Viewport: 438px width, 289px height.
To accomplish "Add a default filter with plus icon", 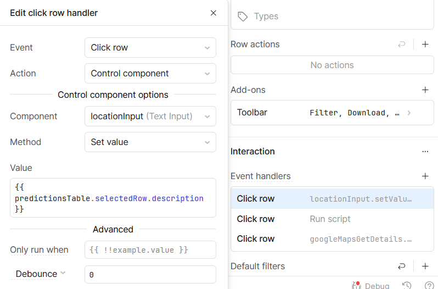I will [x=425, y=266].
